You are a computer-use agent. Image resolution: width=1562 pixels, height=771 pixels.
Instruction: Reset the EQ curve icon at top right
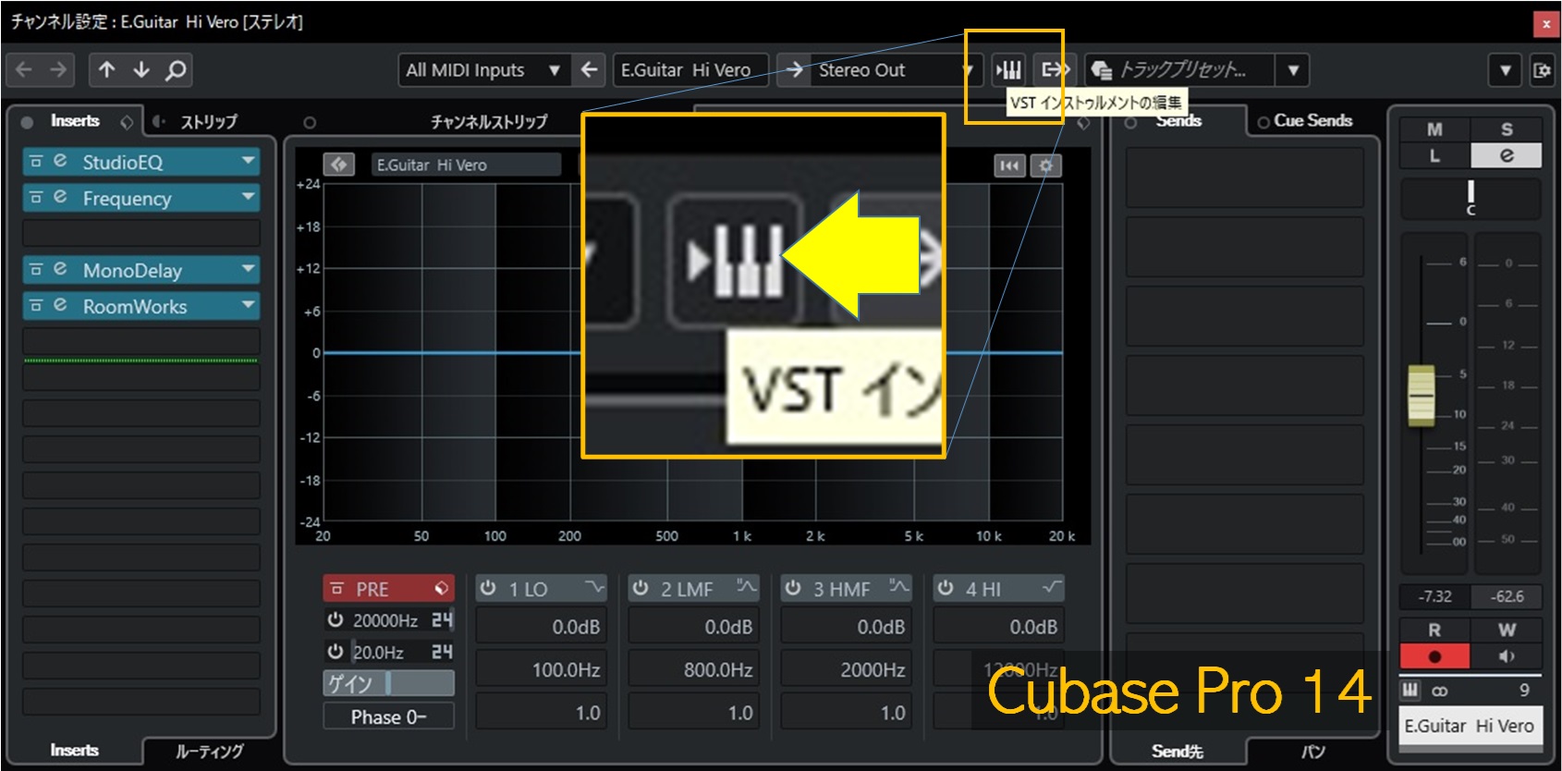1009,165
